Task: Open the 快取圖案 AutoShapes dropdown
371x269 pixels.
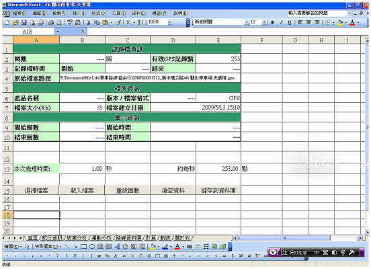Action: [48, 247]
